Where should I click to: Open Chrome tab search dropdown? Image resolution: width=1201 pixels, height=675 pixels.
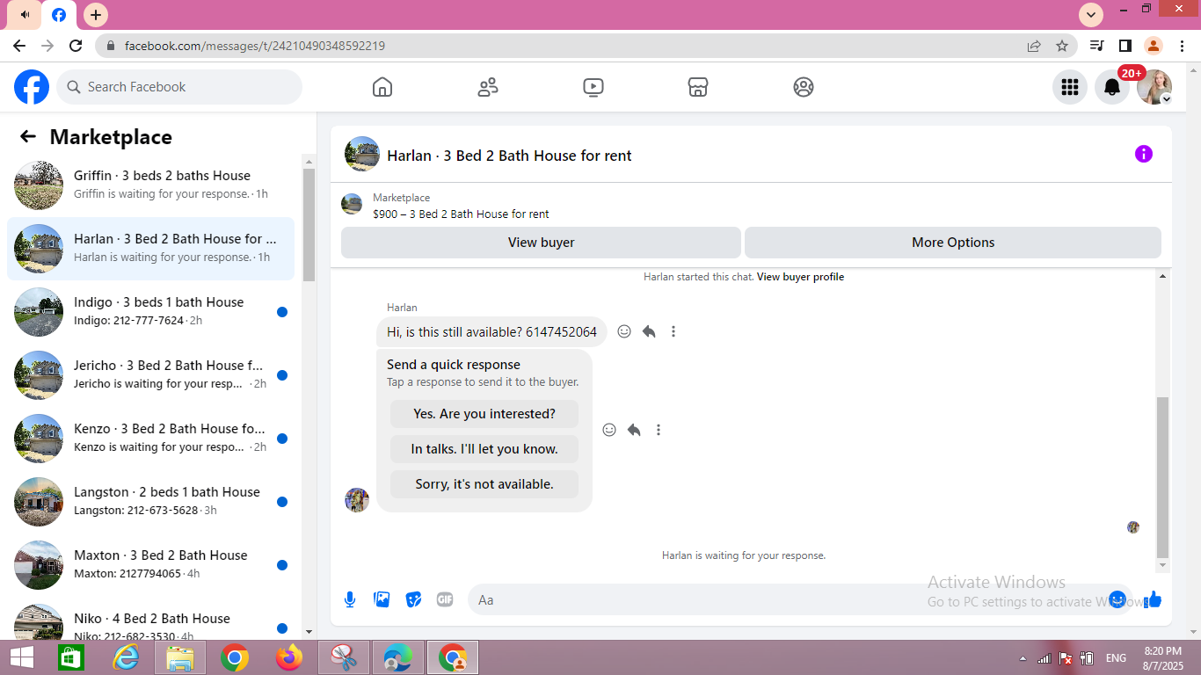coord(1091,14)
